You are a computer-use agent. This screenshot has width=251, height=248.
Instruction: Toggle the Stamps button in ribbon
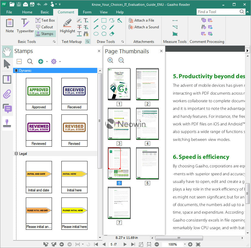[x=45, y=34]
